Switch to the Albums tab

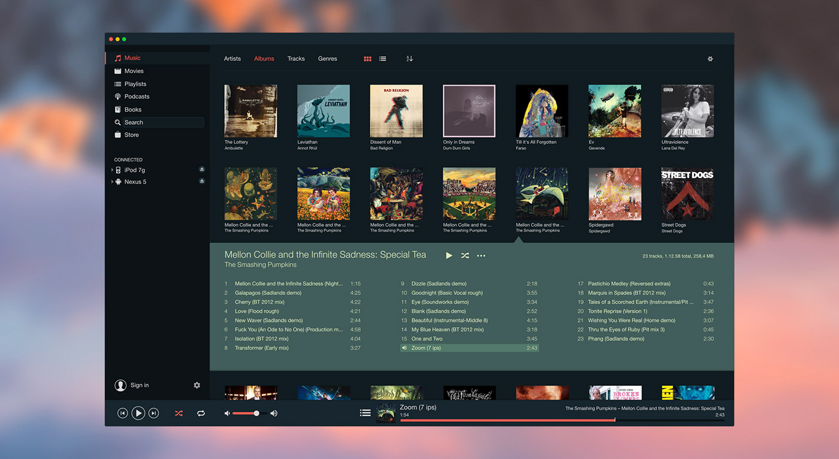[x=264, y=59]
